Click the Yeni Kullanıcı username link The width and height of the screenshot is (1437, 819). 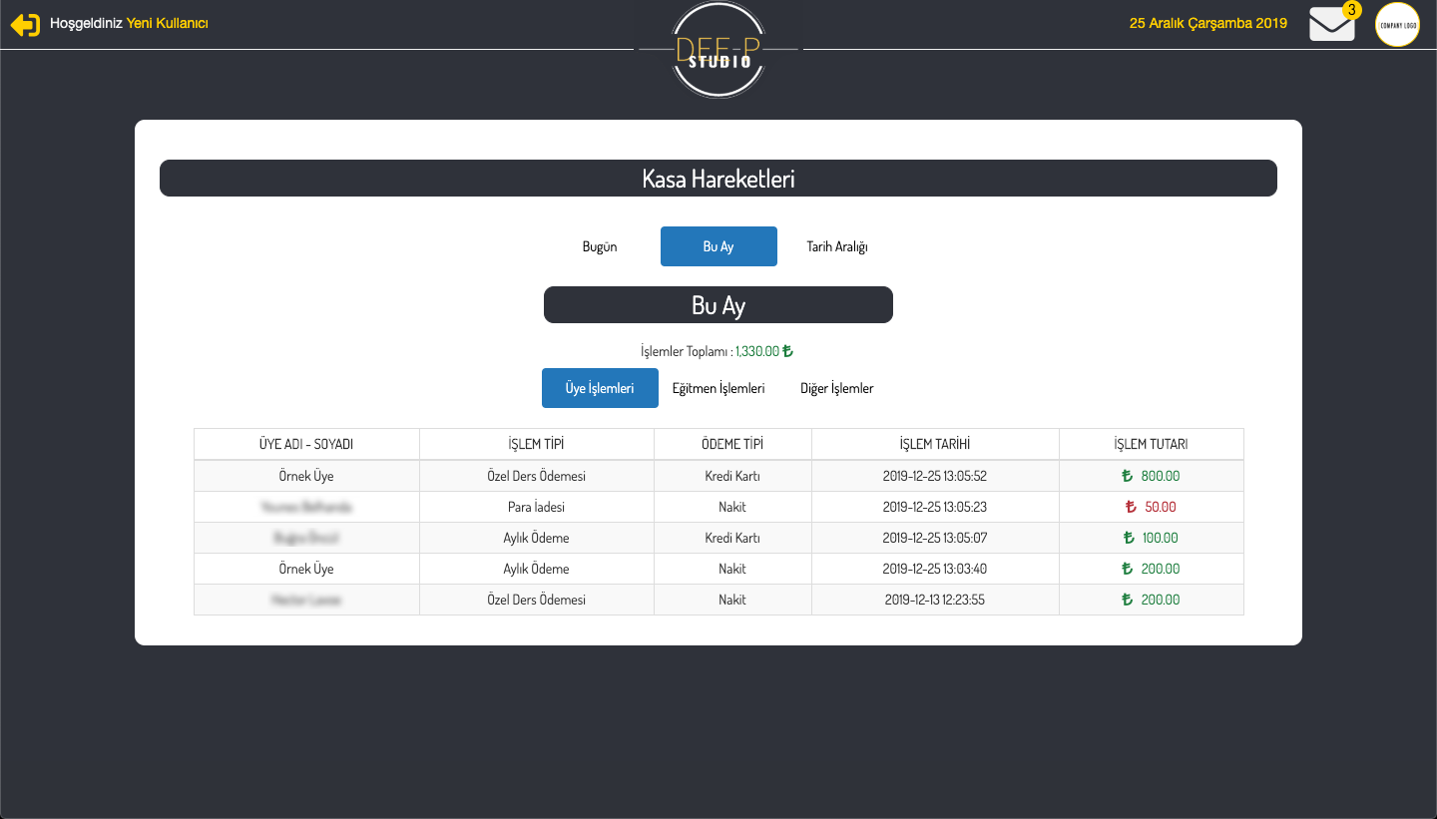[x=167, y=23]
